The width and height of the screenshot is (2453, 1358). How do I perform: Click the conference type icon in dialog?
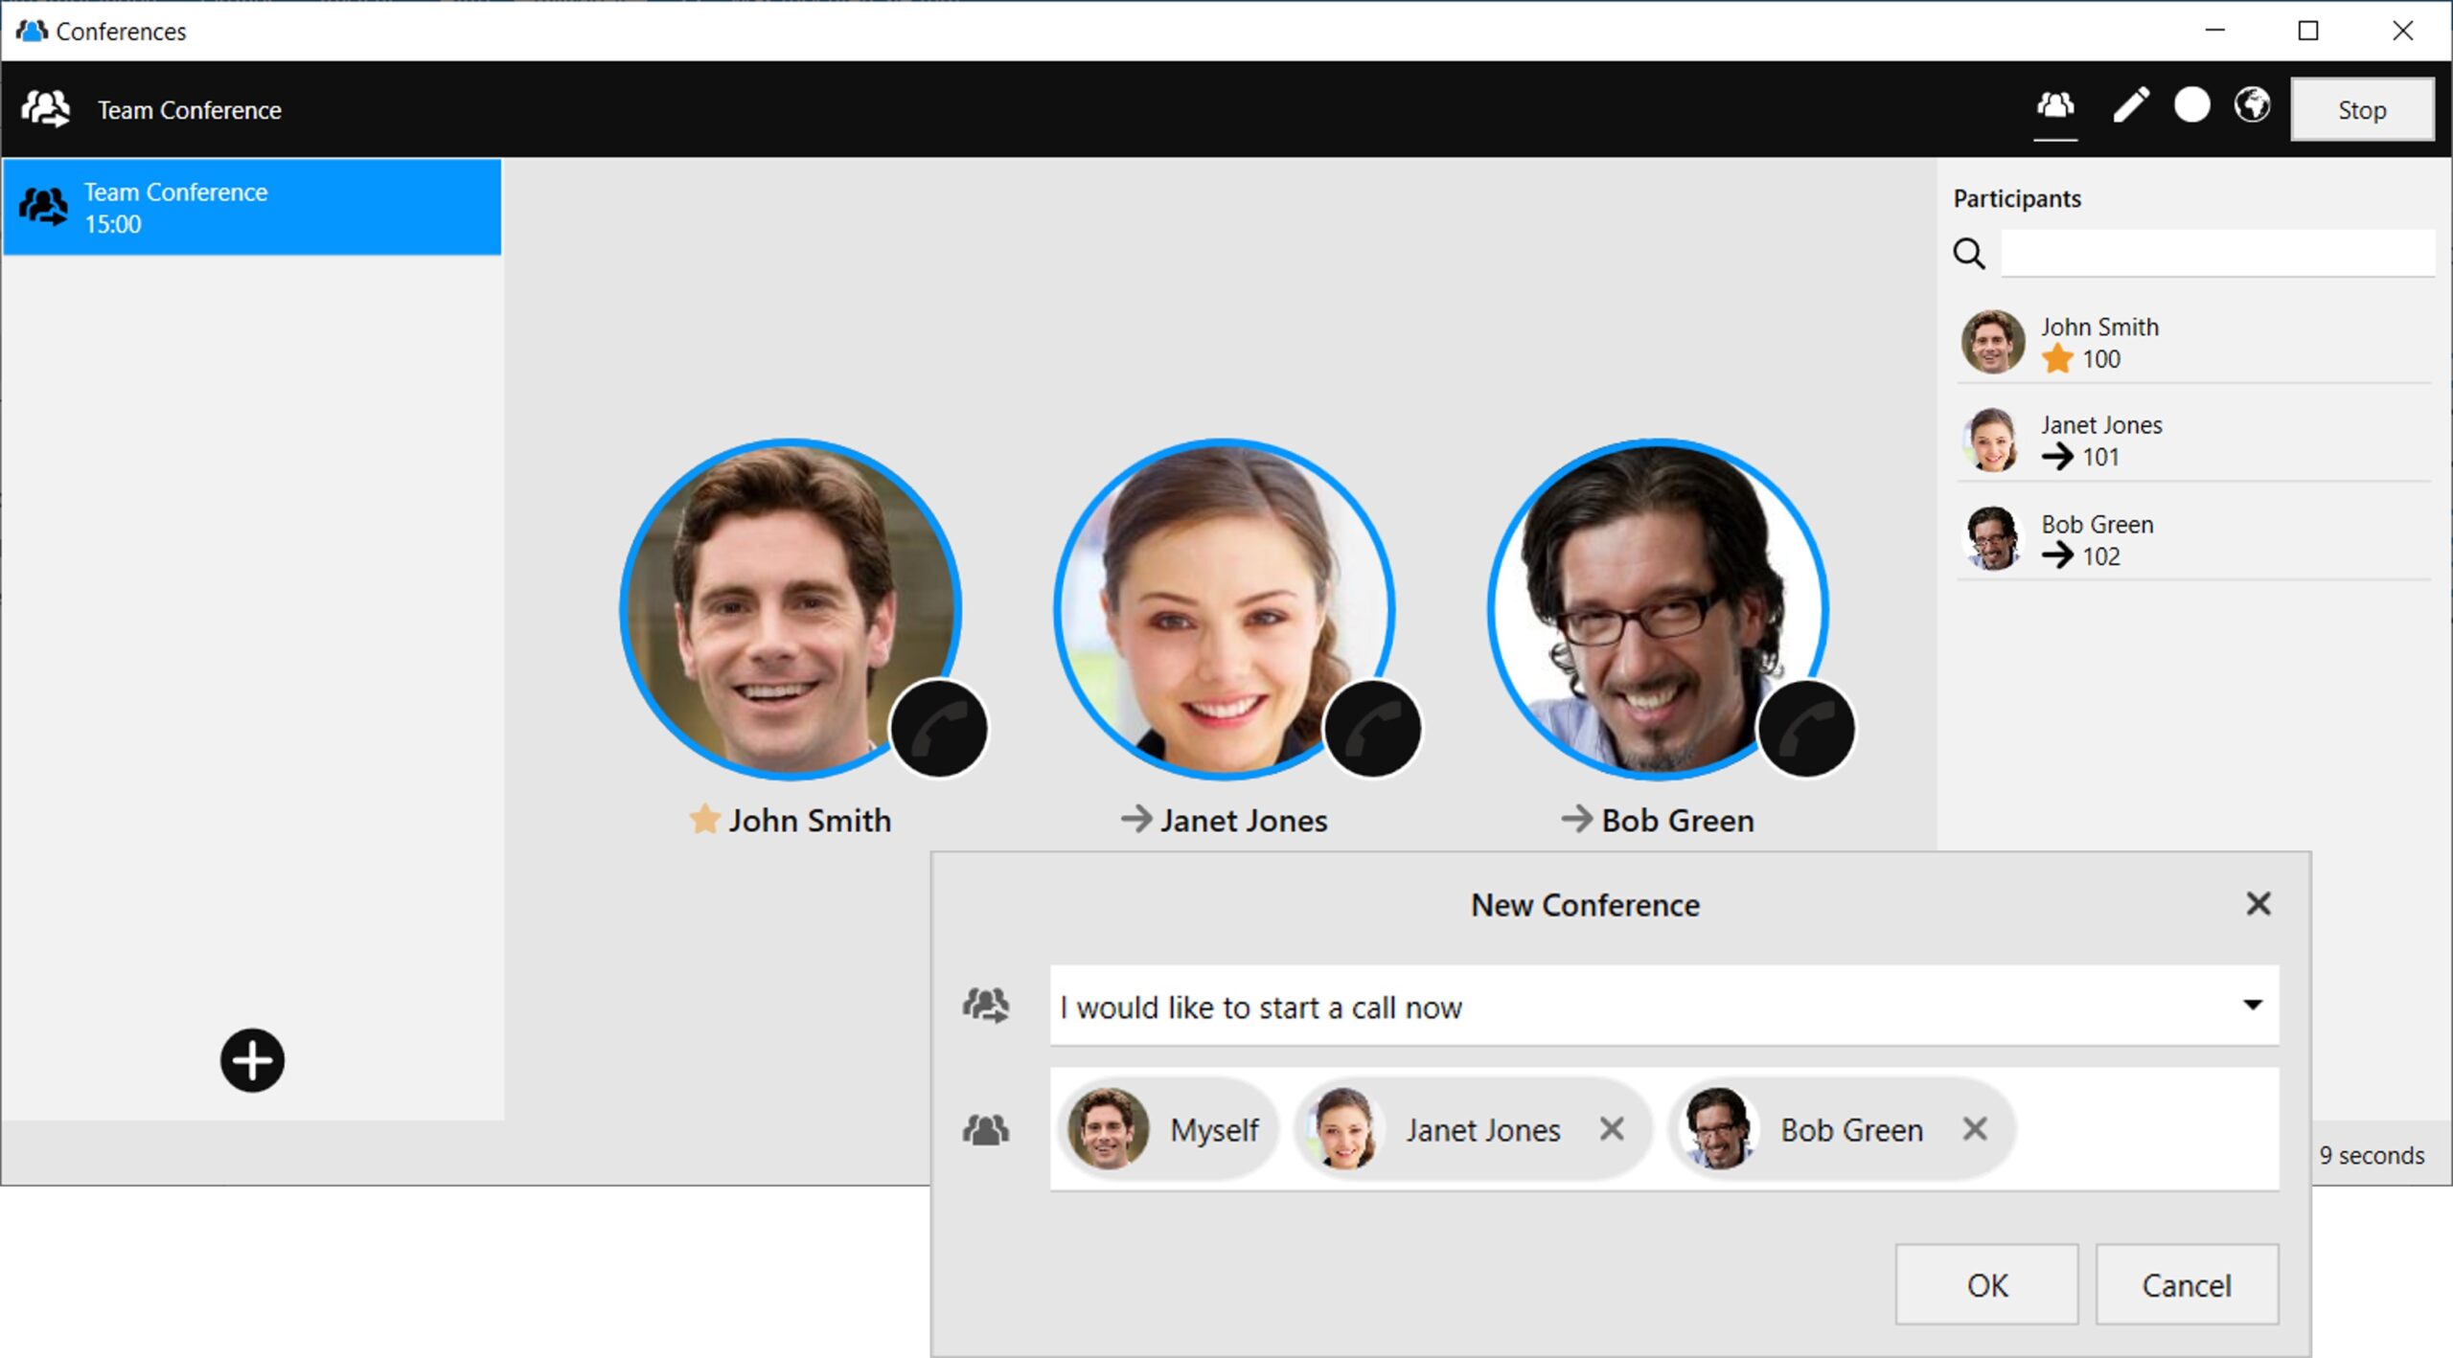point(986,1006)
